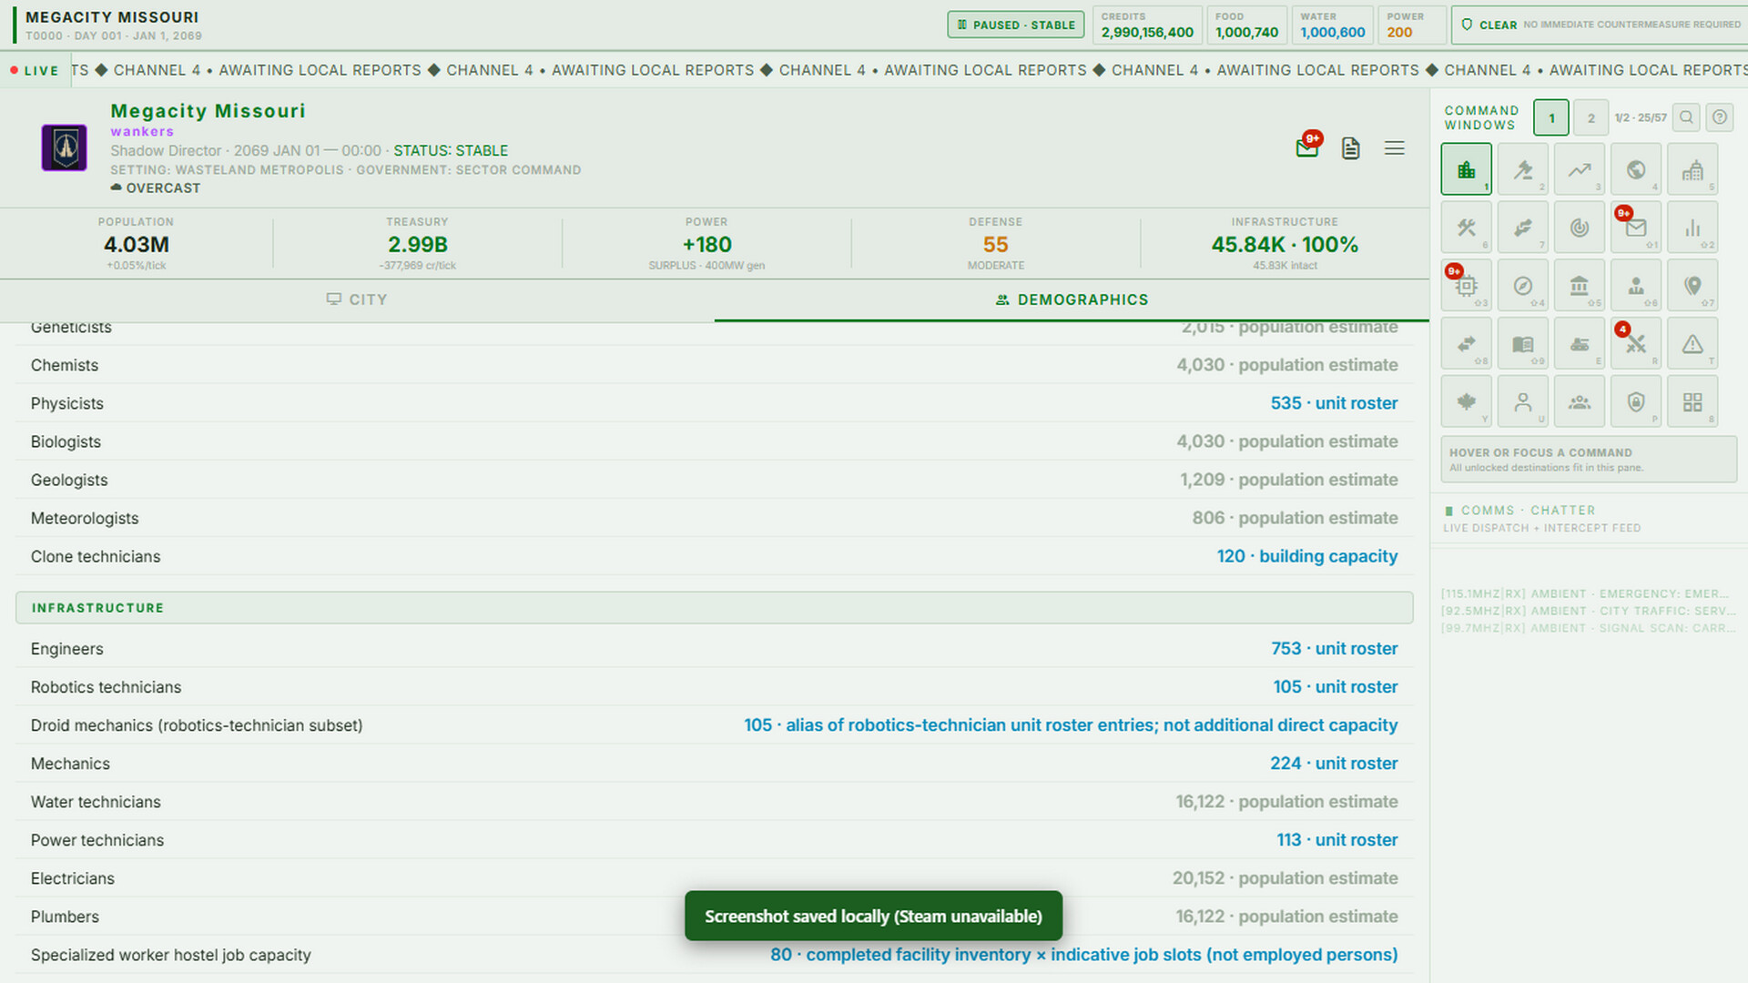Open the four-squares grid command window
Screen dimensions: 1748x983
click(1692, 402)
